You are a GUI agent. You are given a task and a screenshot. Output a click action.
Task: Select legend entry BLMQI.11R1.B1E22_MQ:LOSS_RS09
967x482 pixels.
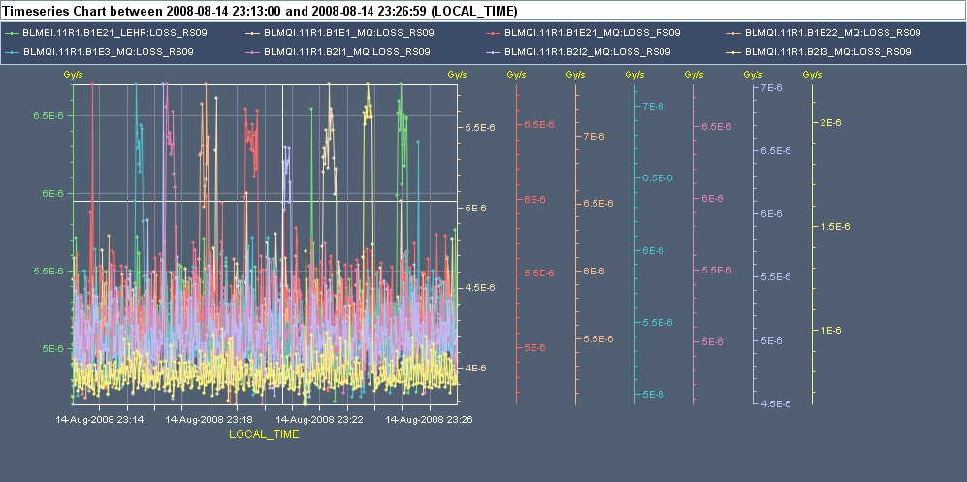click(823, 33)
